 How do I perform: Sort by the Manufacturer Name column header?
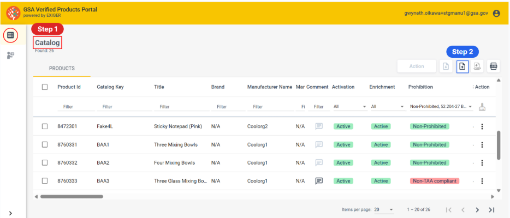pyautogui.click(x=270, y=87)
